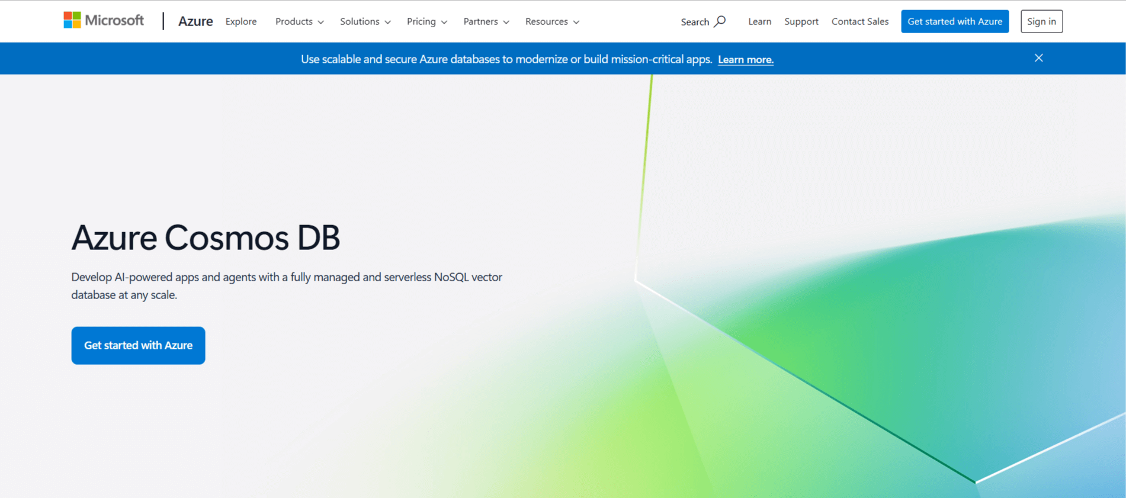This screenshot has width=1126, height=498.
Task: Dismiss the blue announcement banner
Action: point(1038,58)
